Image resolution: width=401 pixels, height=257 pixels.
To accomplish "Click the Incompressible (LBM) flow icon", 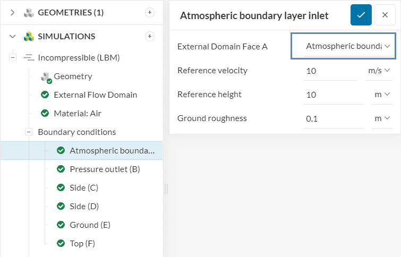I will pos(29,57).
